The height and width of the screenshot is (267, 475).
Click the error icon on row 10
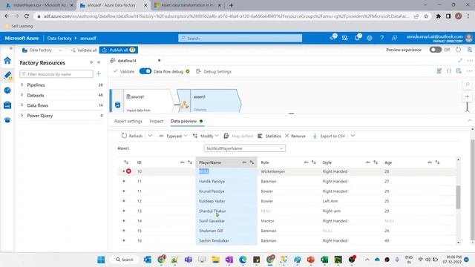(128, 171)
